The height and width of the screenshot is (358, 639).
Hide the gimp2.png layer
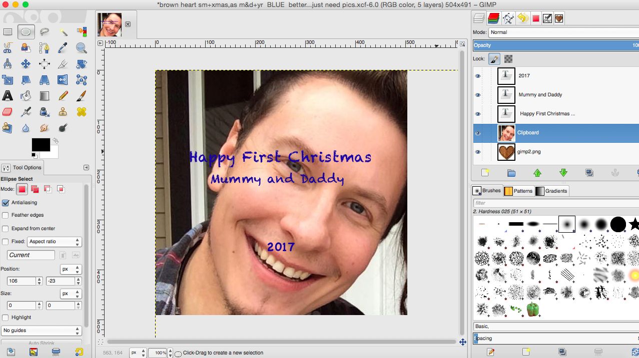(x=477, y=152)
